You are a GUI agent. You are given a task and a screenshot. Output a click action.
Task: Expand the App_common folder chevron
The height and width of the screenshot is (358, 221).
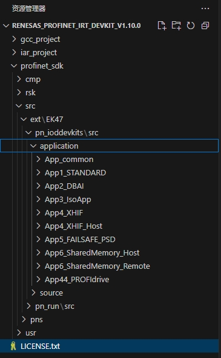click(x=38, y=159)
